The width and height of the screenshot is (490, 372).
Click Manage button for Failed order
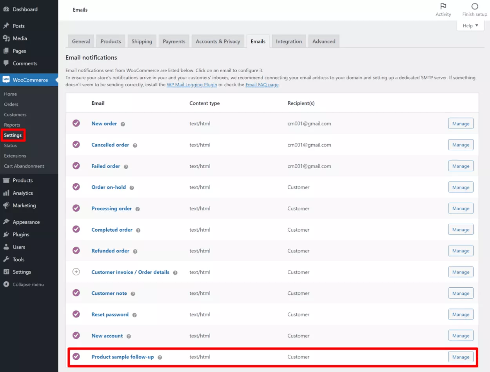coord(461,166)
